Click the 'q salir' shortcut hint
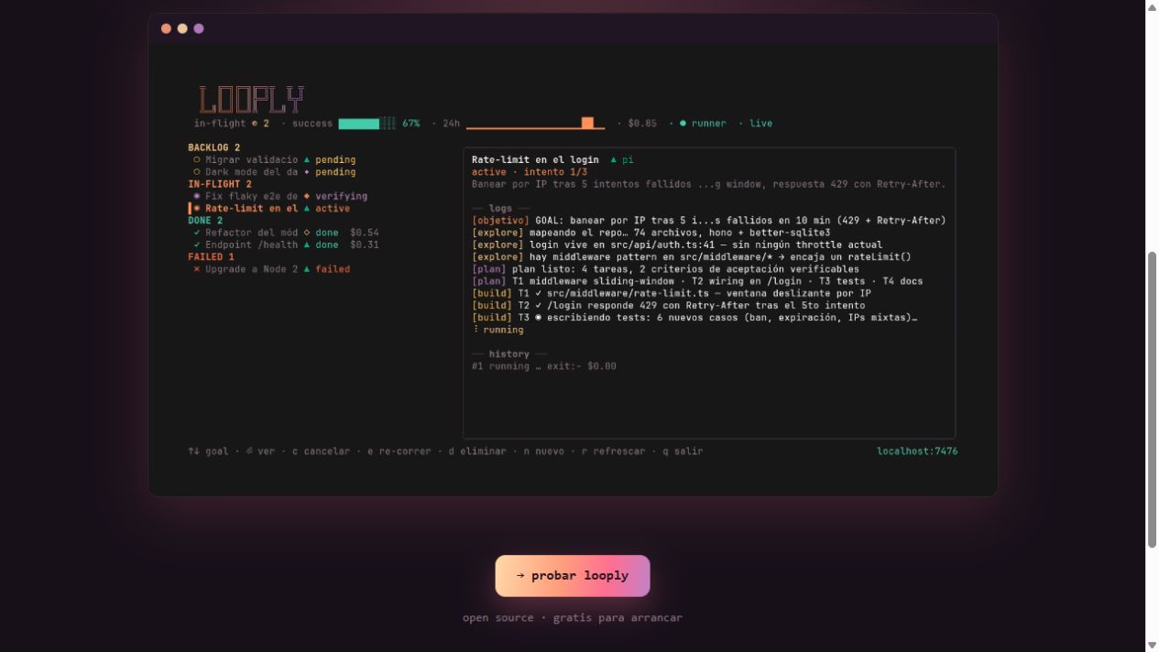 click(683, 451)
